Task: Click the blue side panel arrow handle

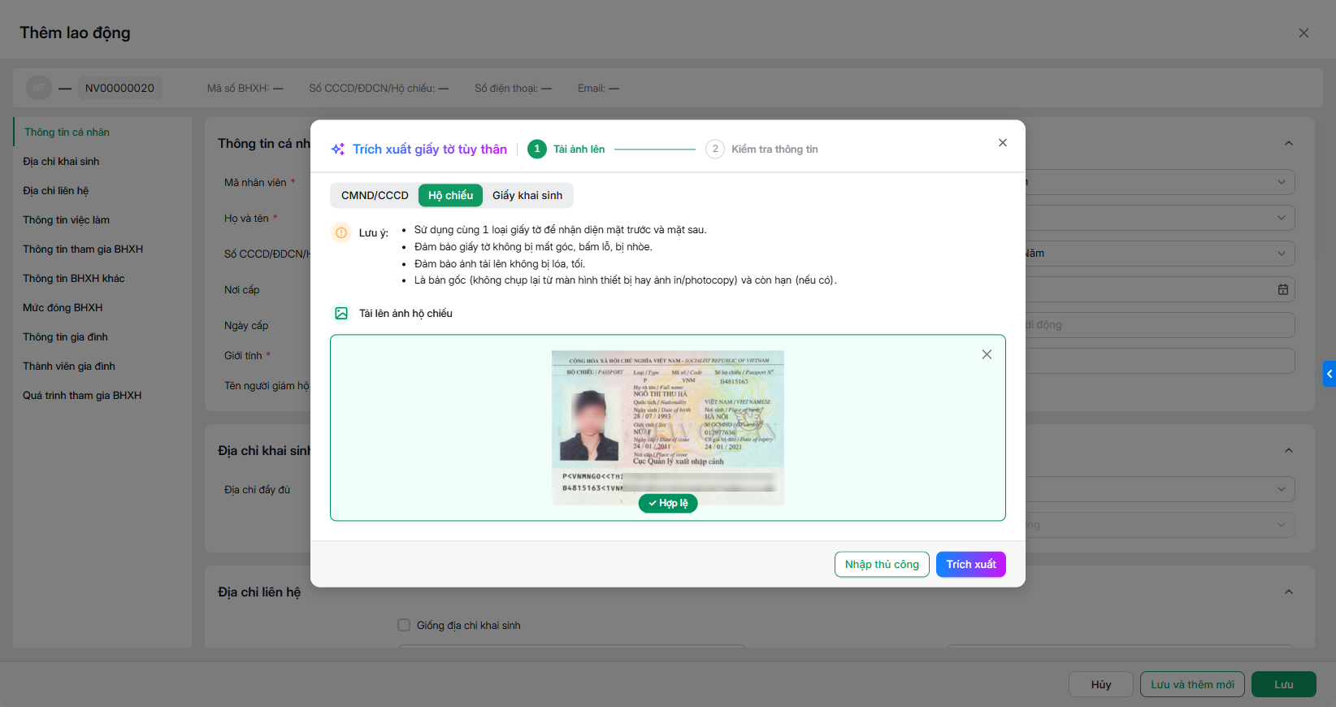Action: (x=1329, y=374)
